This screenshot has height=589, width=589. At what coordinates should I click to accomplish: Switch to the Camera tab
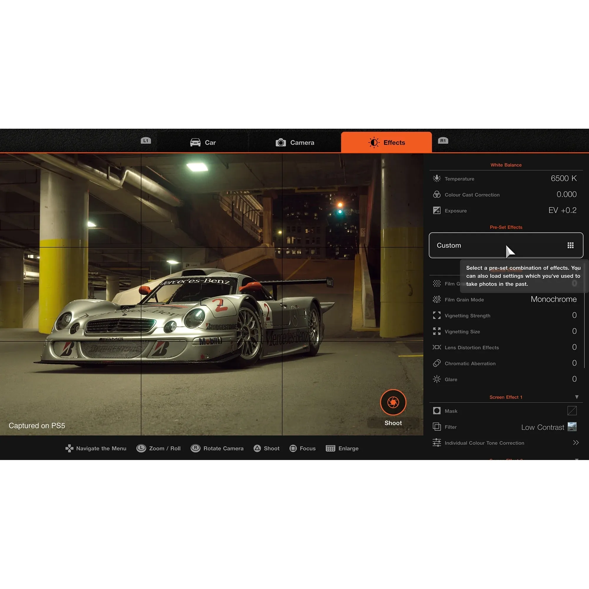click(x=295, y=142)
